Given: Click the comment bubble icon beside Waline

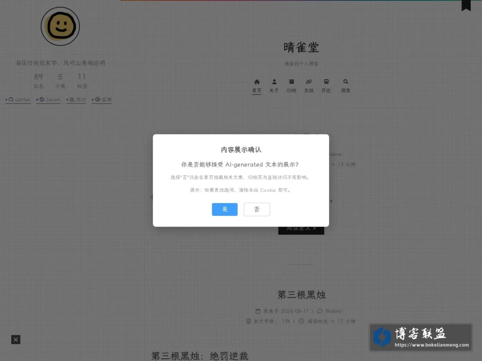Looking at the screenshot, I should [x=320, y=311].
